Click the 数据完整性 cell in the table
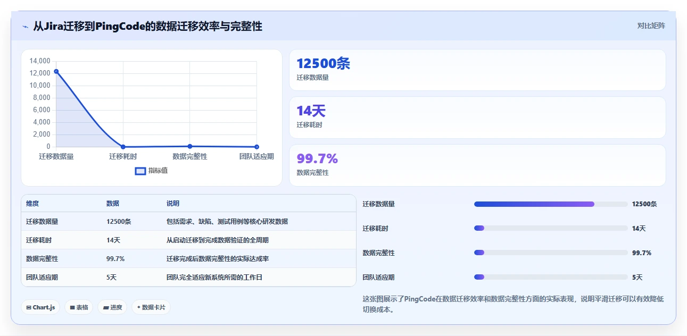Screen dimensions: 687x336 pyautogui.click(x=42, y=259)
